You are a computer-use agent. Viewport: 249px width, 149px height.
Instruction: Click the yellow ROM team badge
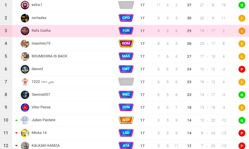pos(126,43)
